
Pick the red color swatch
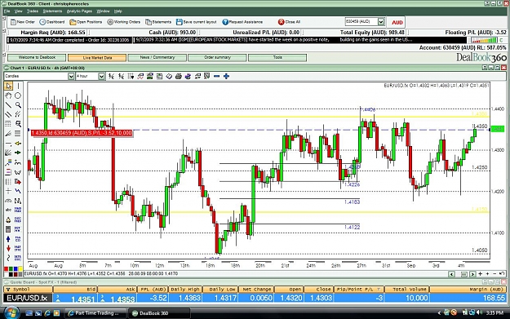[x=6, y=269]
